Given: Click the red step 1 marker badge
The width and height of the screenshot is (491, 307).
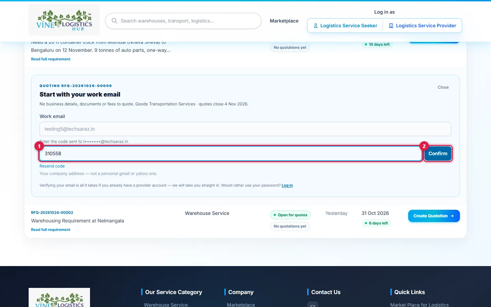Looking at the screenshot, I should (x=39, y=146).
